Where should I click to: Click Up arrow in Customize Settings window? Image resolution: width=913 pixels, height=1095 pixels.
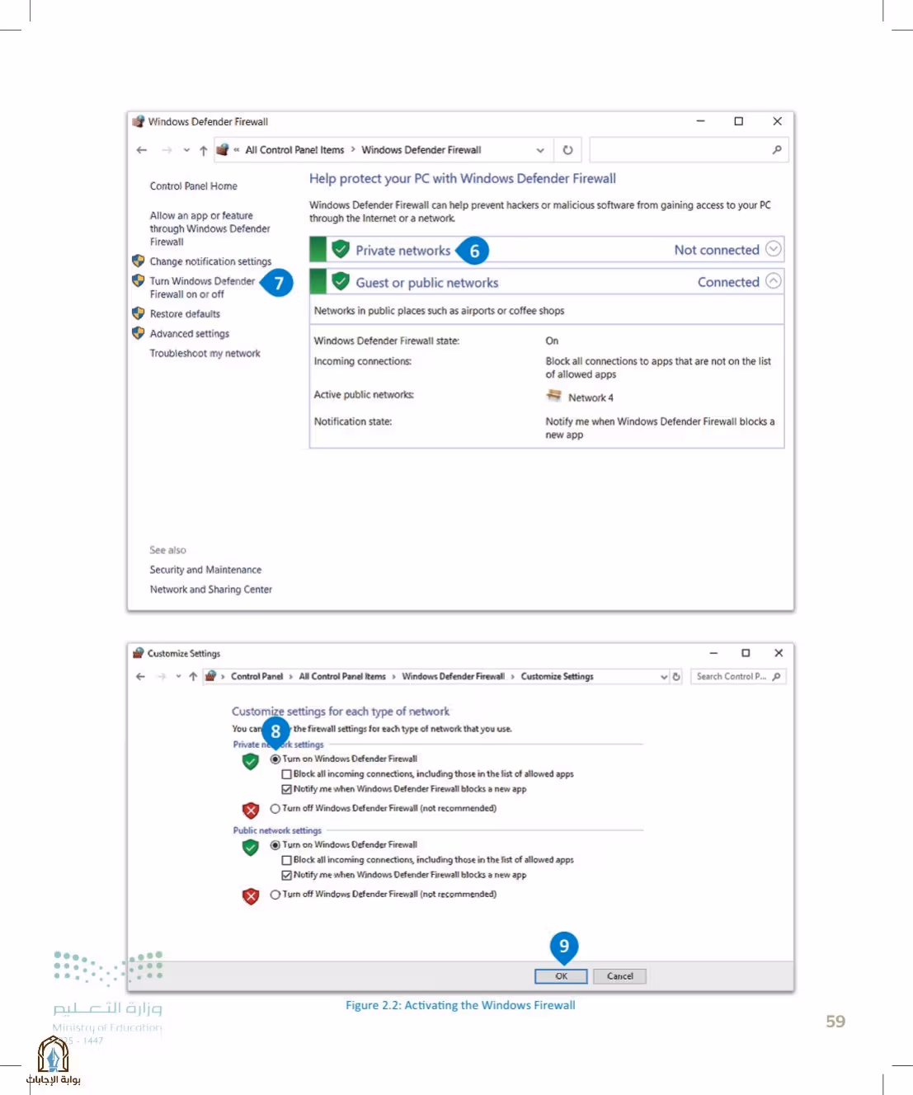point(193,677)
